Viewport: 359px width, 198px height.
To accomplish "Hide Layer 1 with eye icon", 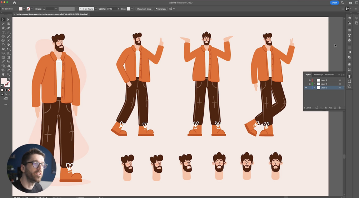I will click(306, 87).
